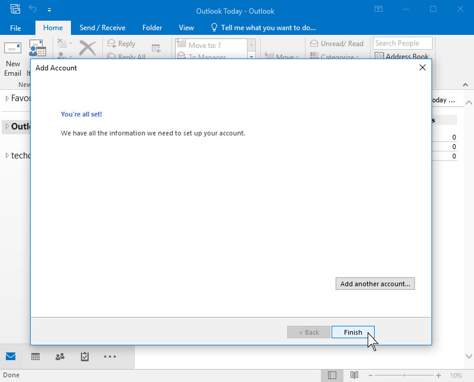
Task: Show more navigation options ellipsis
Action: coord(110,357)
